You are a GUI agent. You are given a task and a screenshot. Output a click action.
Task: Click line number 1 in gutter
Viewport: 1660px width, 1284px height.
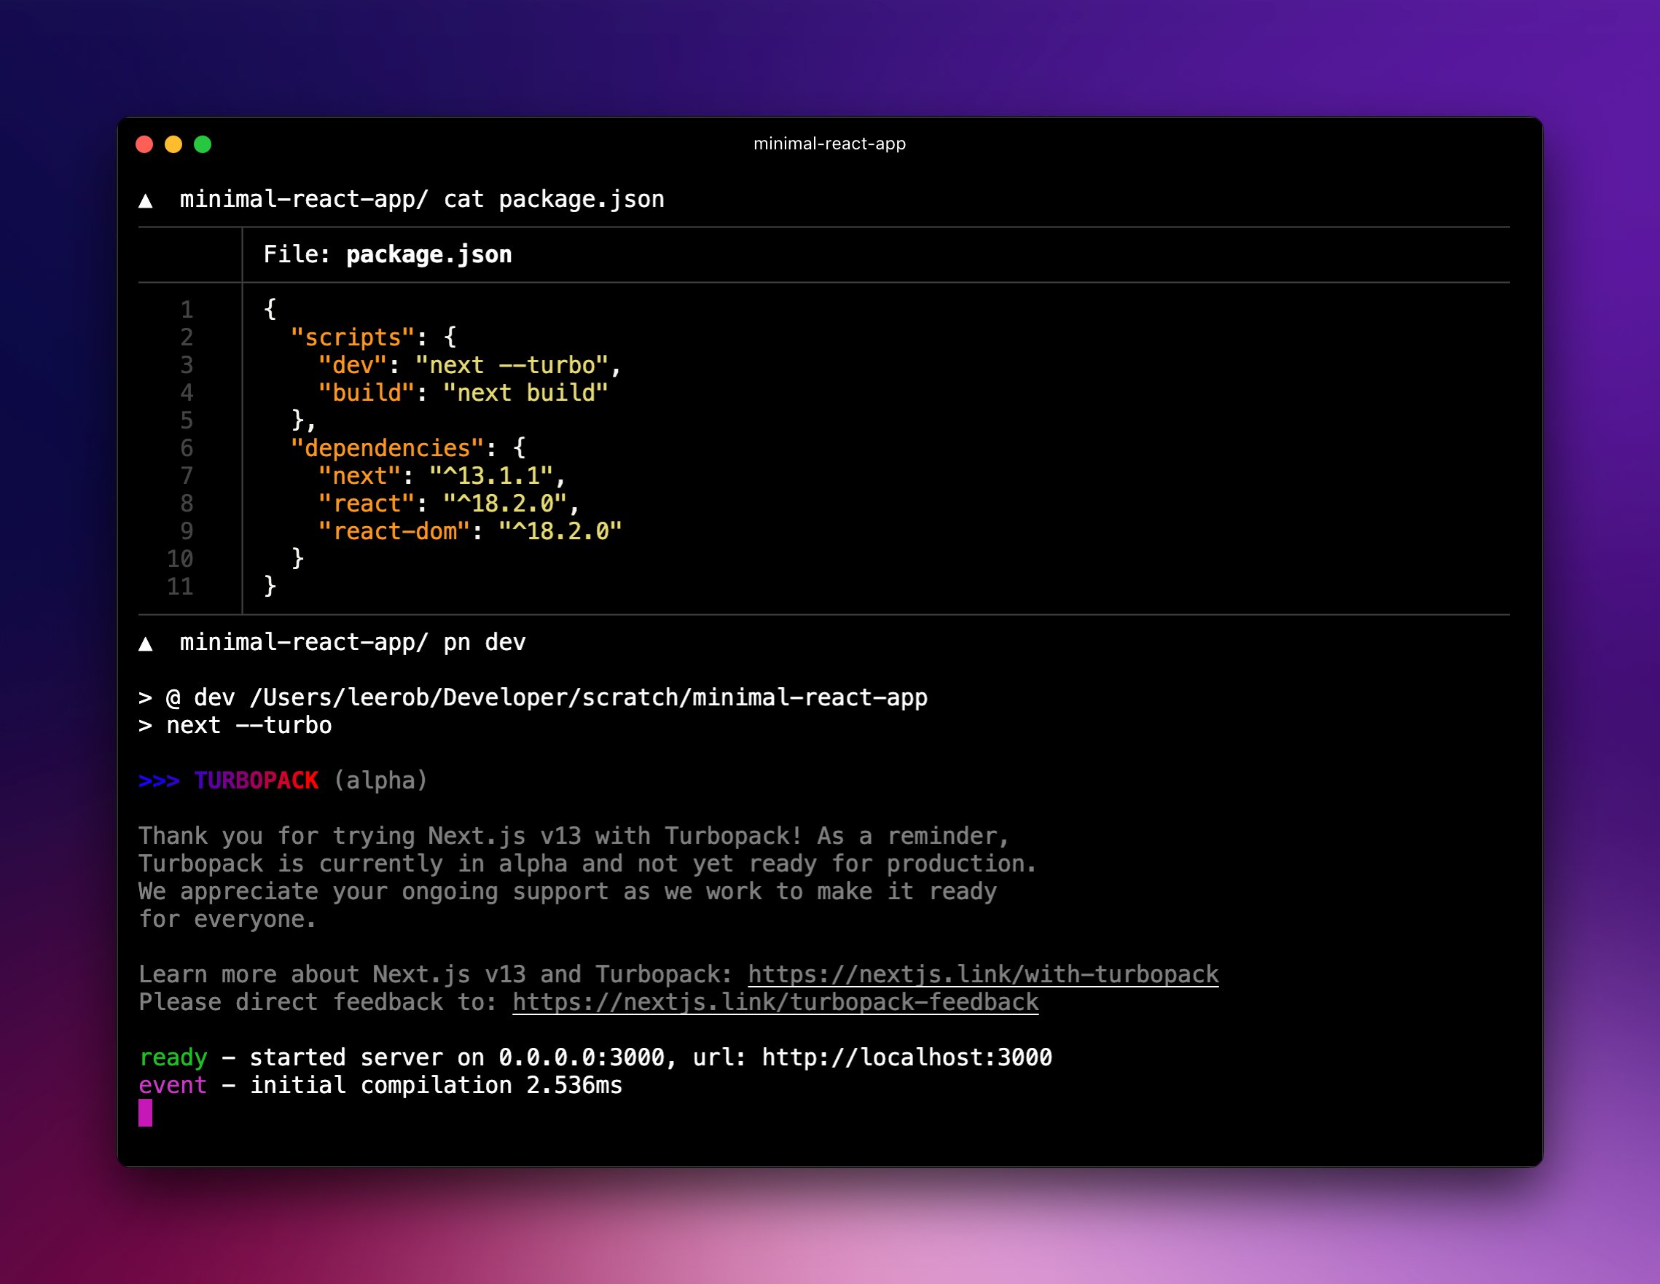187,310
